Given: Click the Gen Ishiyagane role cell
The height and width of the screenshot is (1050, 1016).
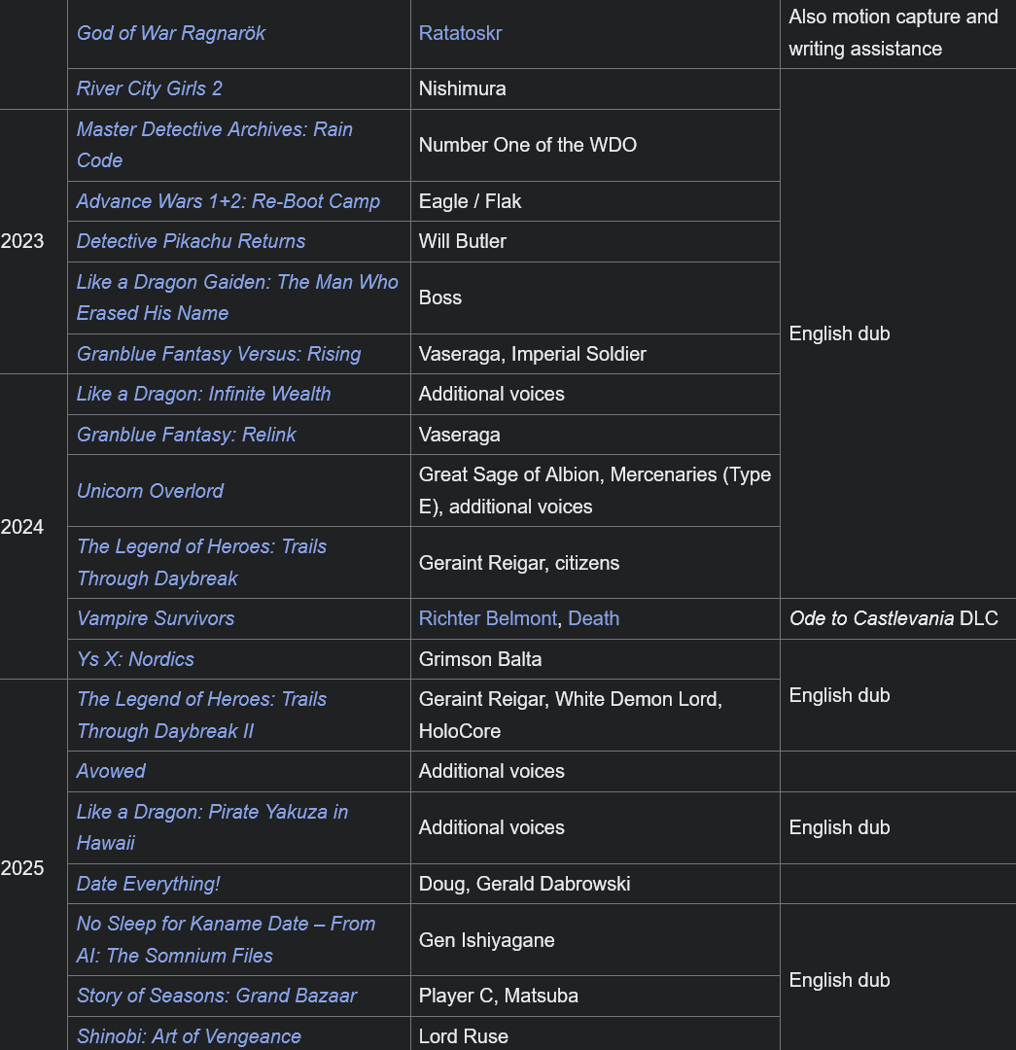Looking at the screenshot, I should [595, 939].
